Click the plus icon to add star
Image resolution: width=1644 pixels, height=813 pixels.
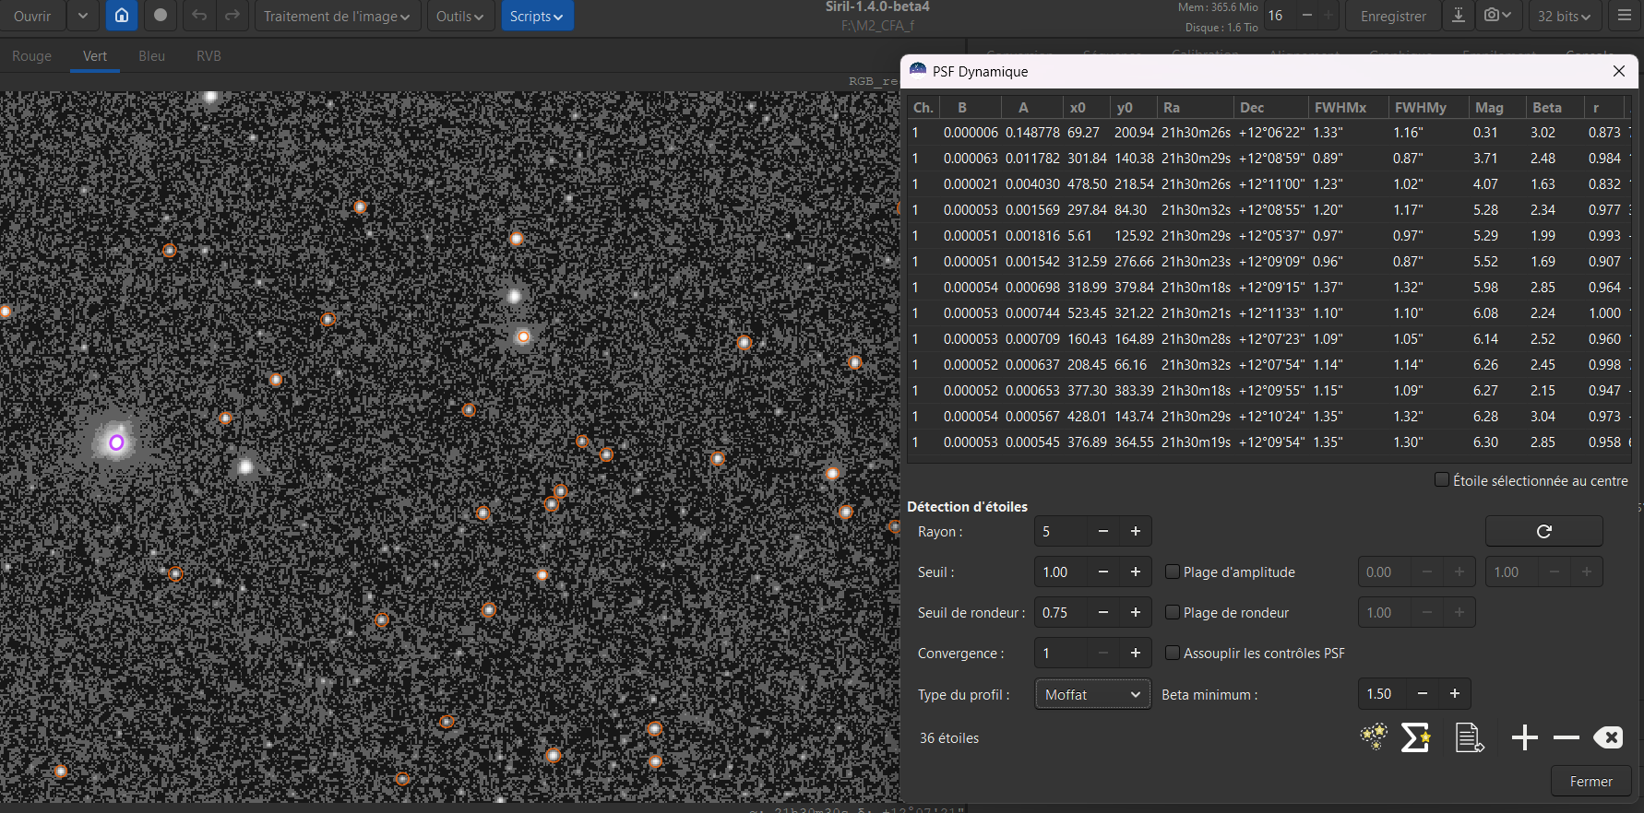coord(1524,737)
